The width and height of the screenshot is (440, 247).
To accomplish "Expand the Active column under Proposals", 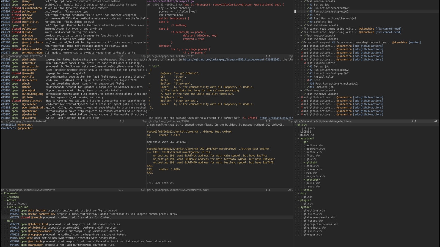I will coord(5,200).
